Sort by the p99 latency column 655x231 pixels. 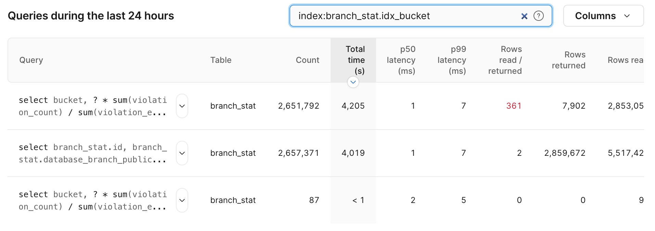click(x=451, y=60)
